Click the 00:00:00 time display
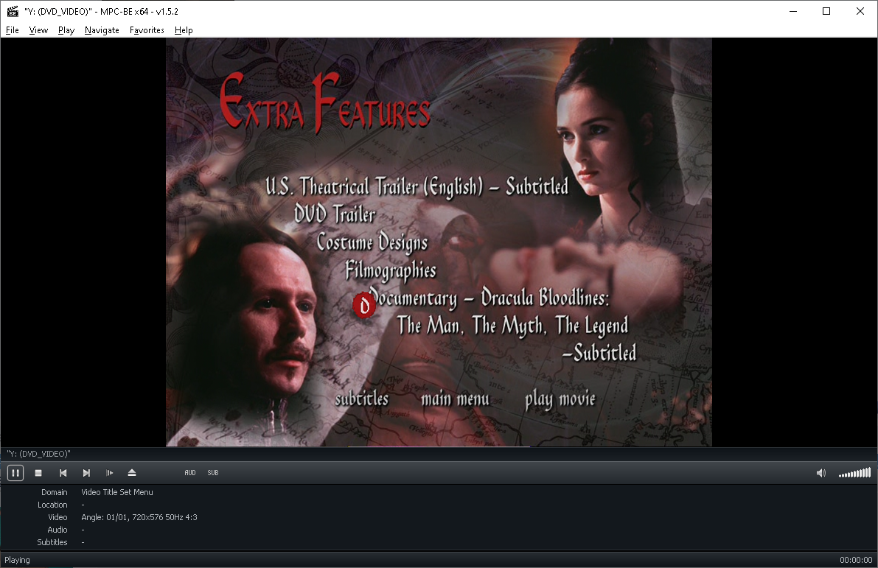The height and width of the screenshot is (568, 878). pos(856,560)
